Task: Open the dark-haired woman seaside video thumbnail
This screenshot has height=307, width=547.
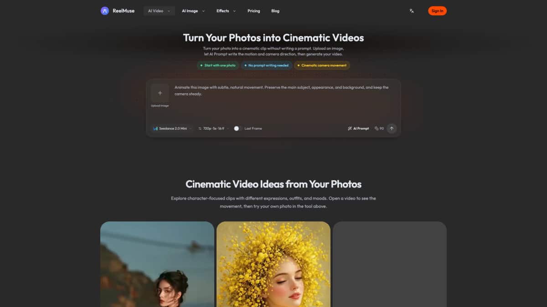Action: click(x=157, y=264)
